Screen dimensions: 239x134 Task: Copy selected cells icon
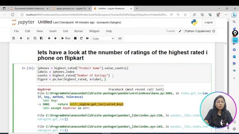35,38
